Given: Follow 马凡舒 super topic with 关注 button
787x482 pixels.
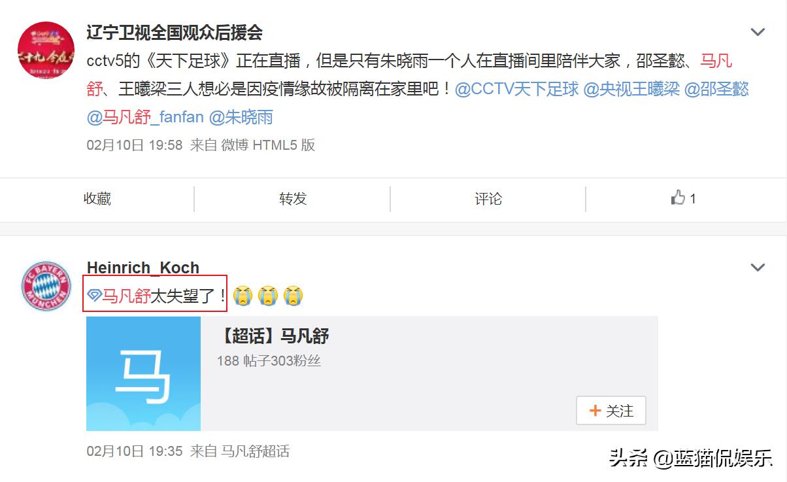Looking at the screenshot, I should pos(611,411).
